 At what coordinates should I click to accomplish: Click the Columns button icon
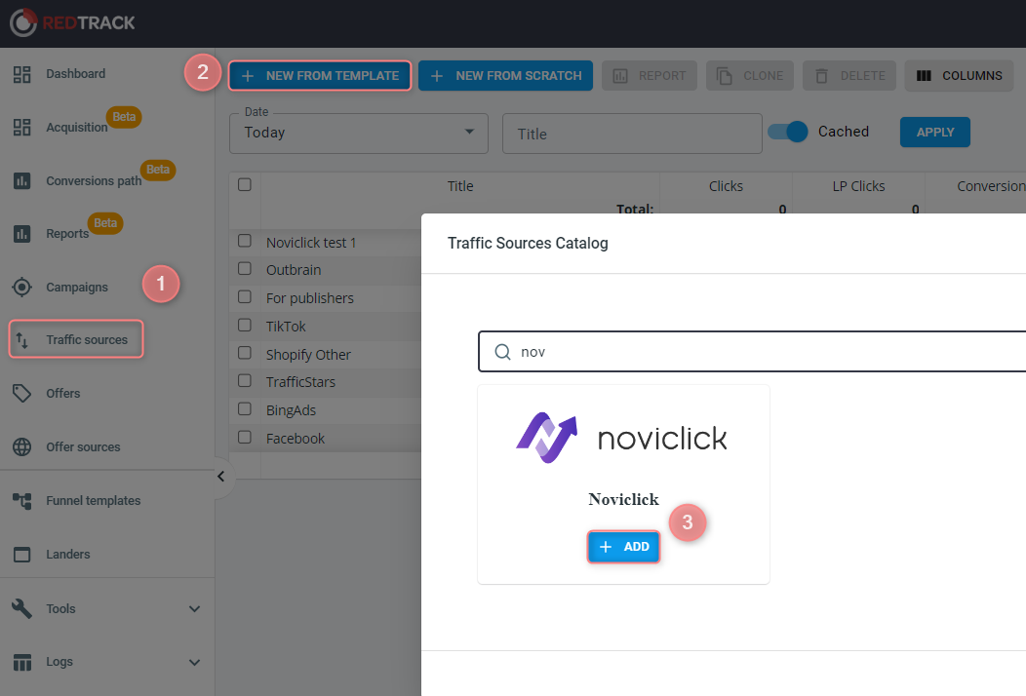pos(924,76)
